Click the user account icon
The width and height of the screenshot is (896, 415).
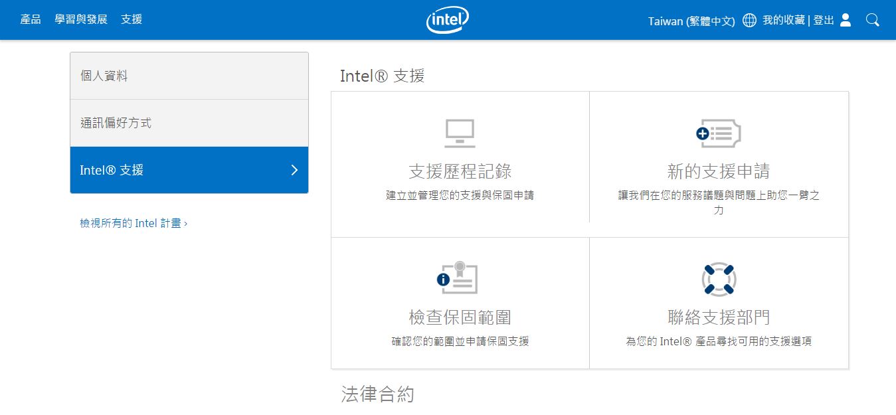844,20
